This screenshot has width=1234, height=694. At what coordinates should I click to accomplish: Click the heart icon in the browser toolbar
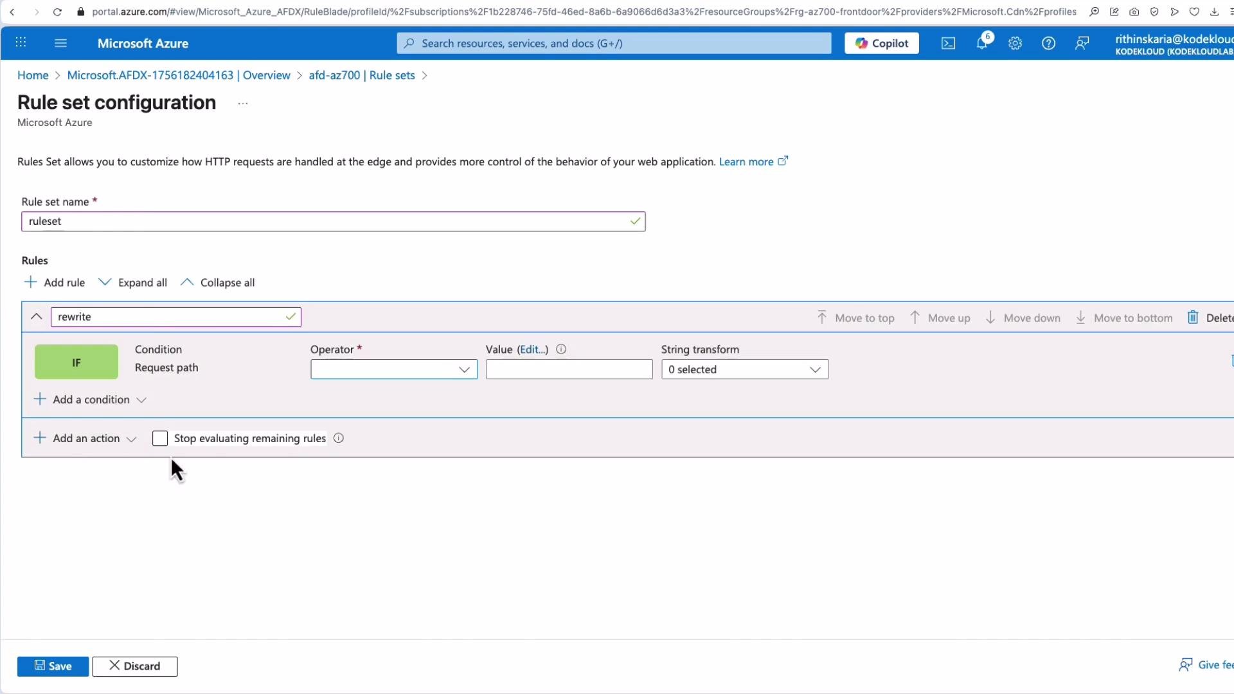pyautogui.click(x=1194, y=12)
